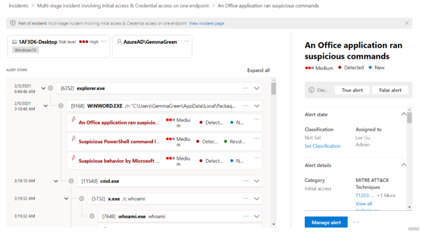Select the Suspicious behavior by Microsoft alert
The width and height of the screenshot is (421, 236).
coord(119,161)
